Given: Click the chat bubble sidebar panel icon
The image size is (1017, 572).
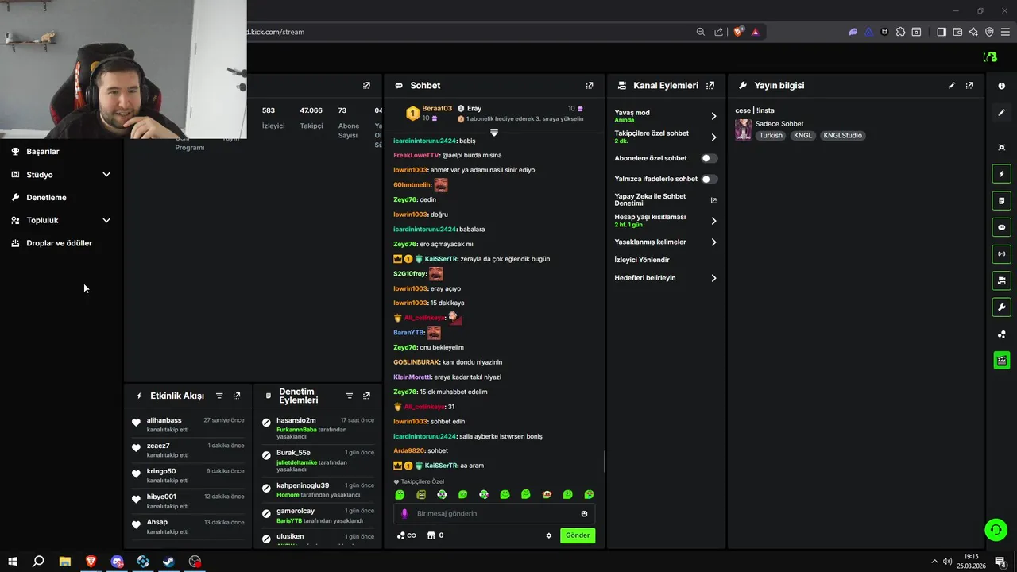Looking at the screenshot, I should (1001, 227).
